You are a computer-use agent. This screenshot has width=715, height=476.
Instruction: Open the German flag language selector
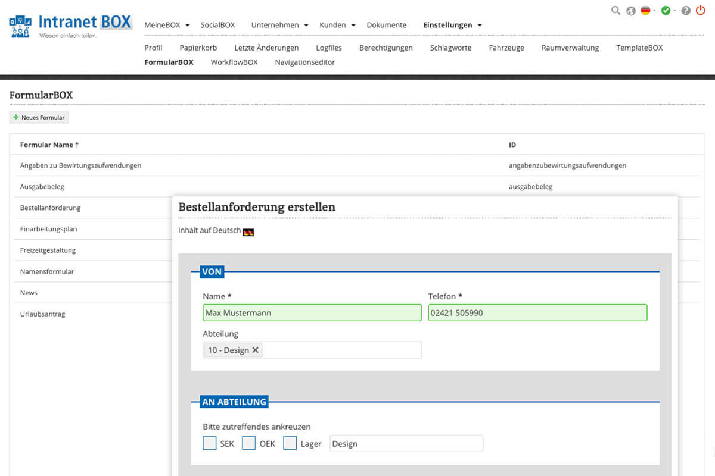(x=646, y=11)
